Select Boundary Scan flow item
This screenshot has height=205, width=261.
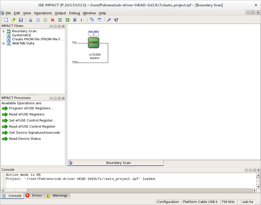pyautogui.click(x=24, y=31)
